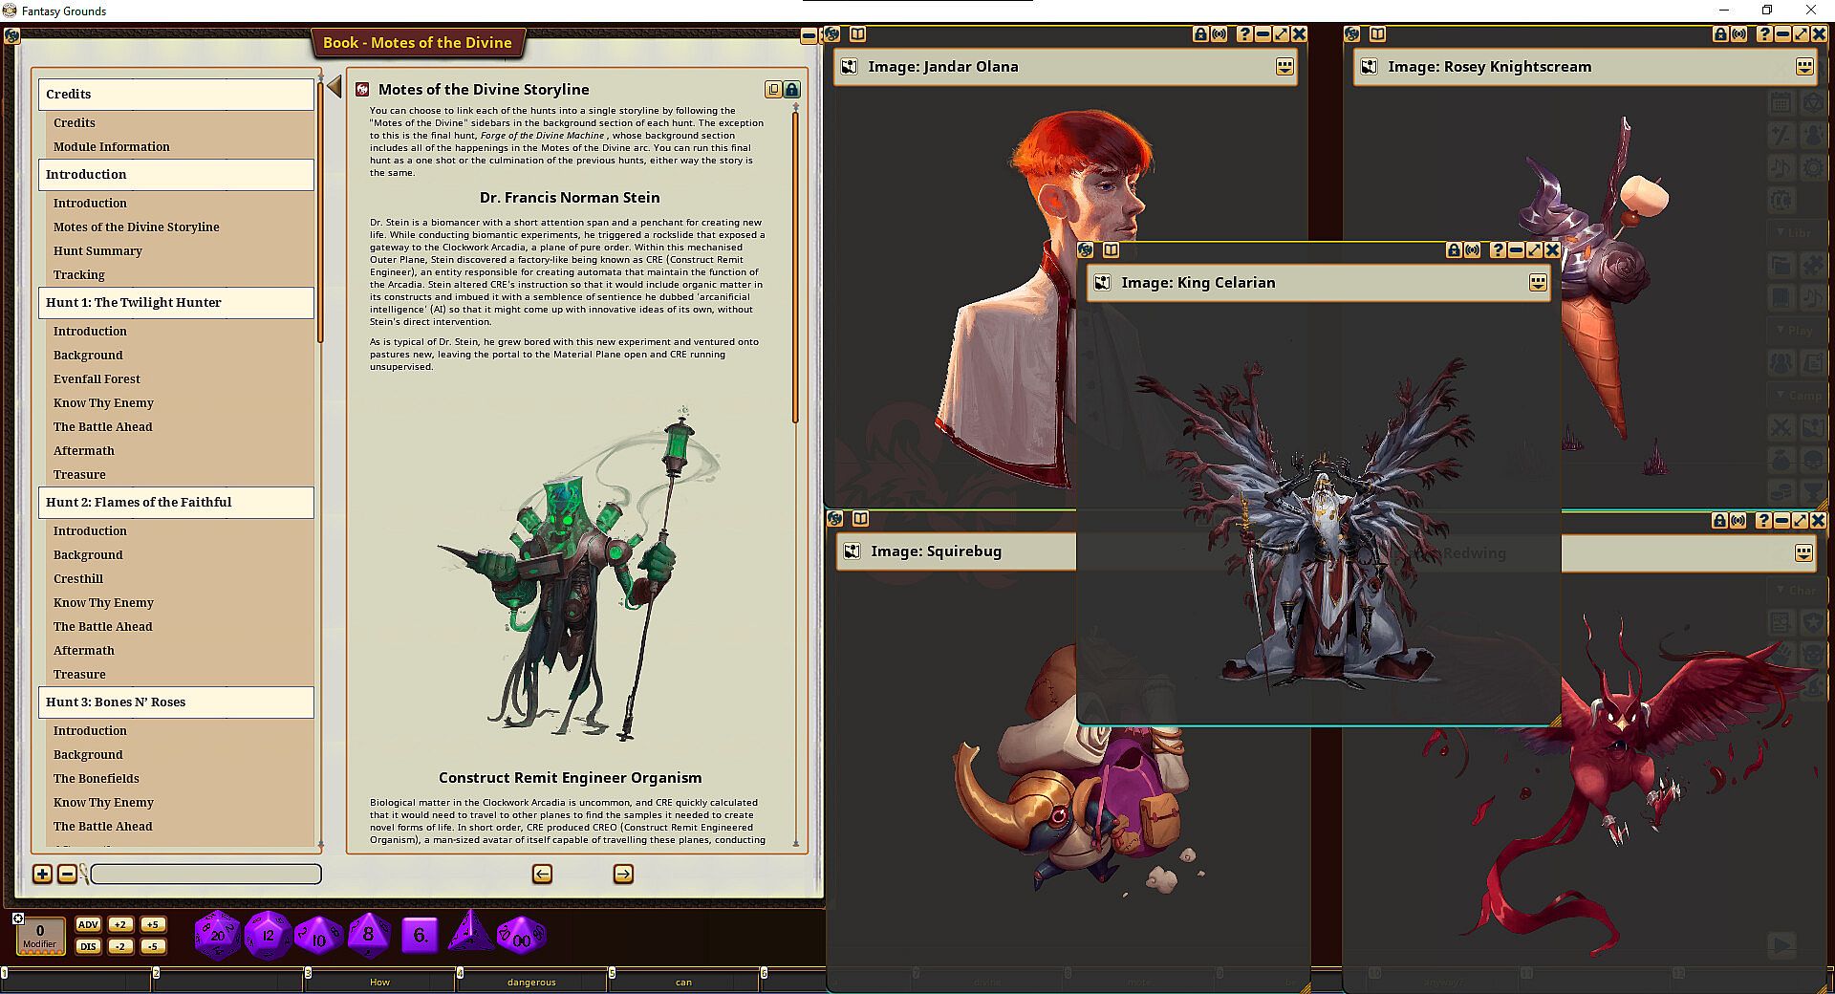Open Treasure under Hunt 2
Image resolution: width=1835 pixels, height=994 pixels.
pyautogui.click(x=79, y=674)
